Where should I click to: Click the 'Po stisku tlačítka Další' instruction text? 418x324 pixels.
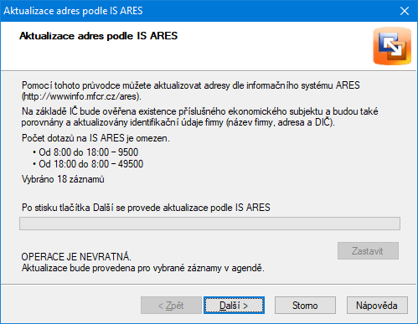pos(146,208)
